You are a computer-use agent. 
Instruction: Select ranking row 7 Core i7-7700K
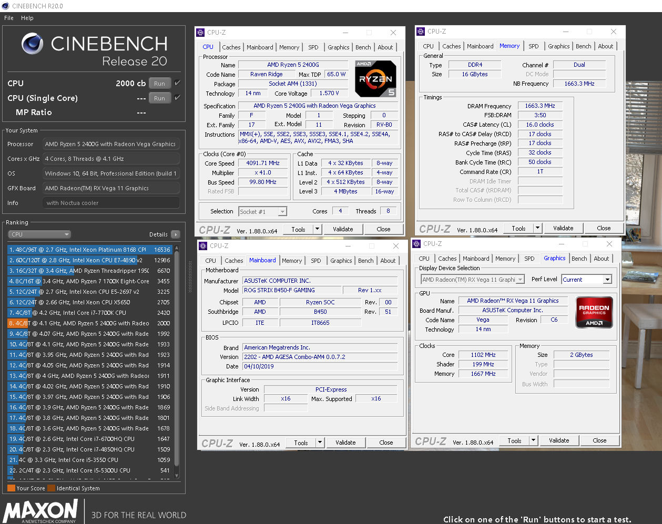coord(89,313)
